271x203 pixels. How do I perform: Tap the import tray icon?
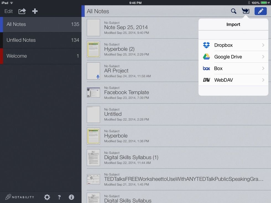coord(246,11)
